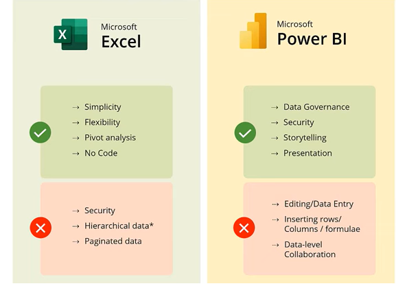This screenshot has height=297, width=407.
Task: Click the arrow next to Editing/Data Entry
Action: (x=275, y=204)
